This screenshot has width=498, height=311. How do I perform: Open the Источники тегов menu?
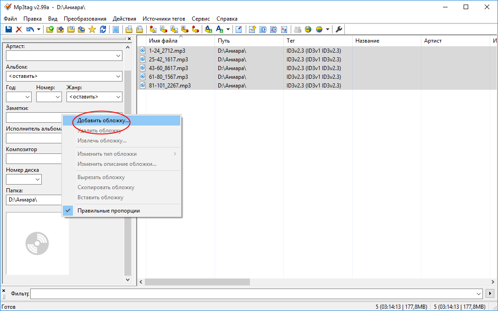(x=164, y=19)
